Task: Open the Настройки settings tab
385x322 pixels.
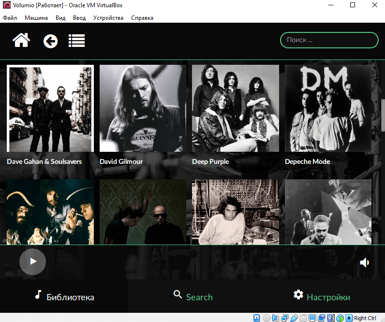Action: point(321,296)
